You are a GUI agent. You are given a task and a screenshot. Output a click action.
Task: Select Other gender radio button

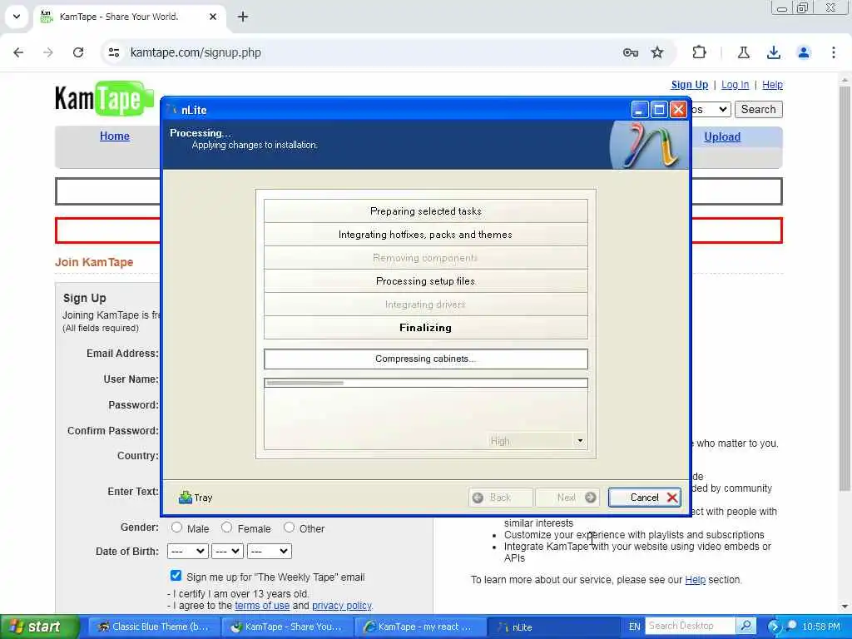[x=289, y=527]
